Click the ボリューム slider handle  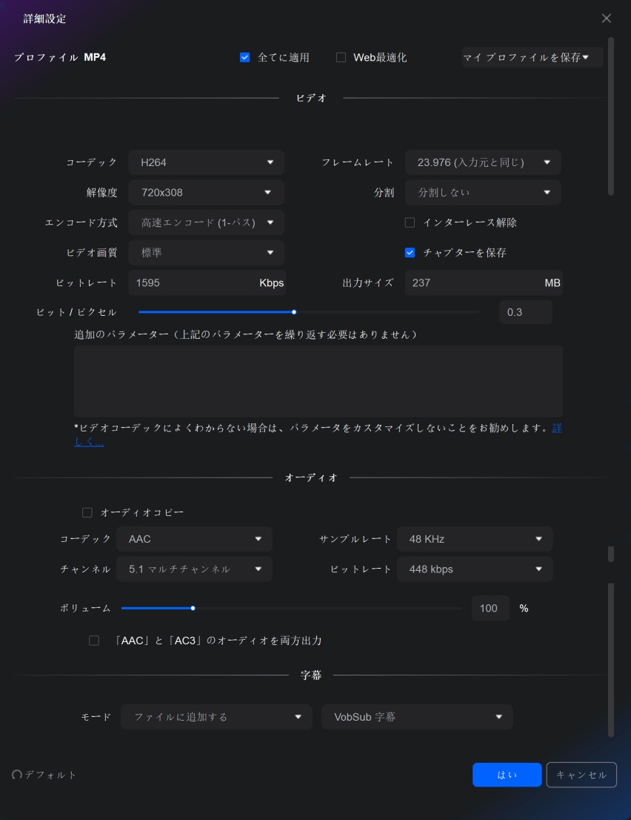coord(193,608)
